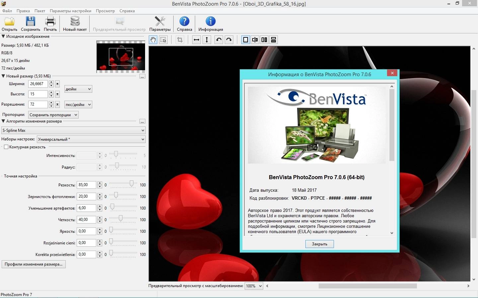Screen dimensions: 478x298
Task: Switch to single preview view
Action: tap(246, 40)
